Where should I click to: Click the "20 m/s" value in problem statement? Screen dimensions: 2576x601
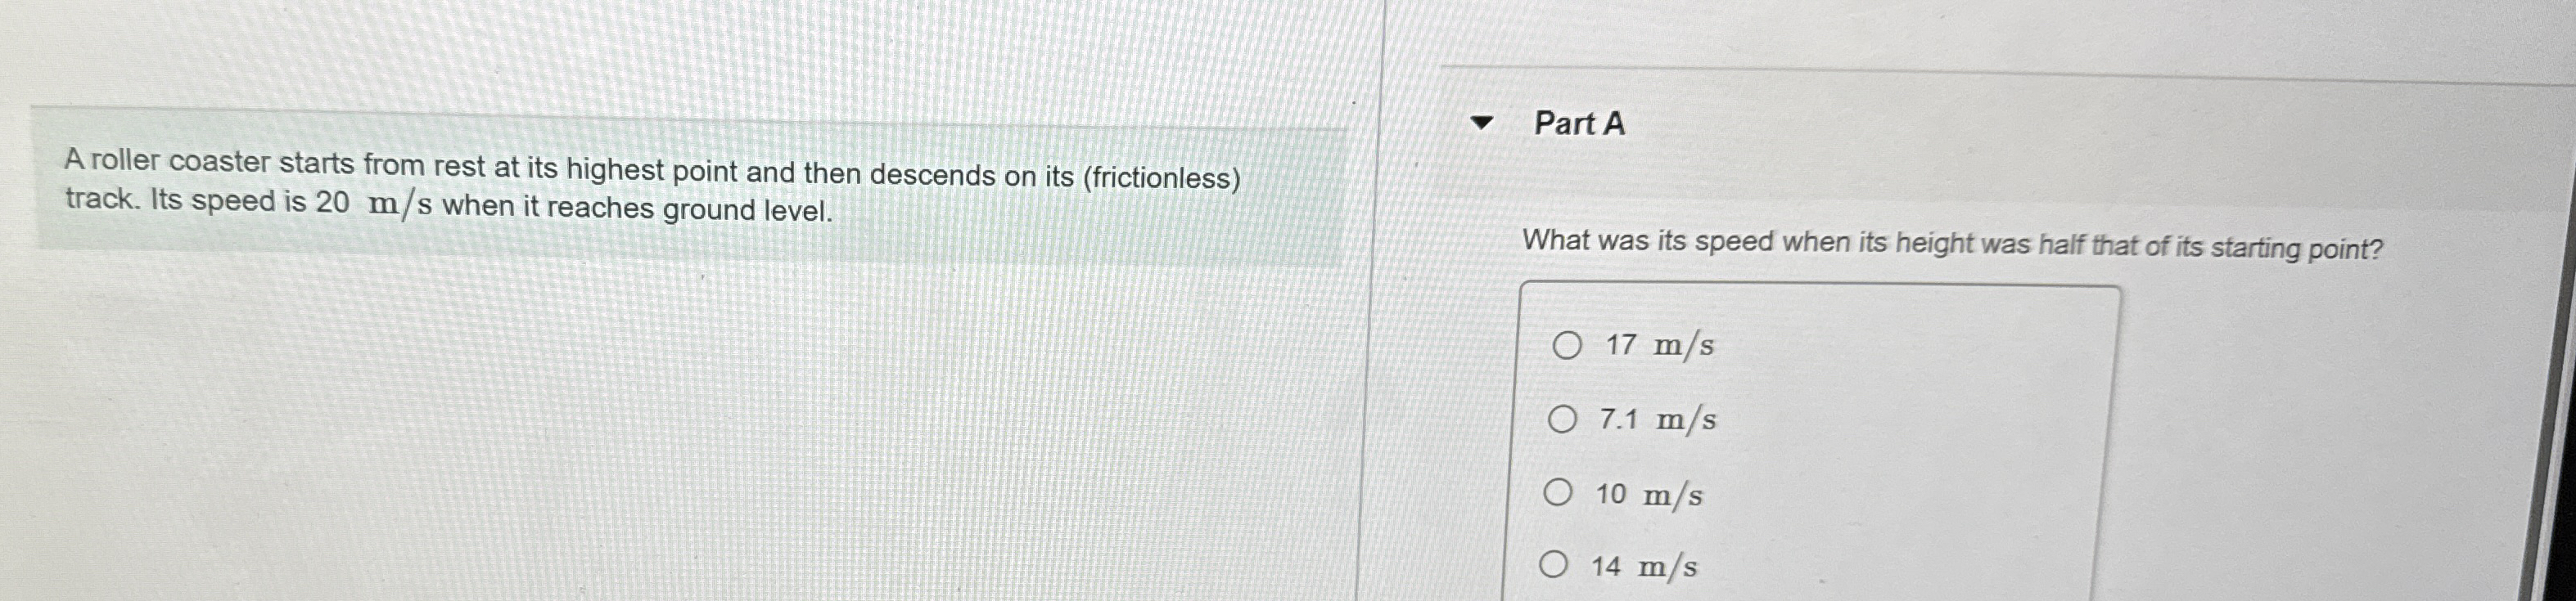(x=374, y=203)
